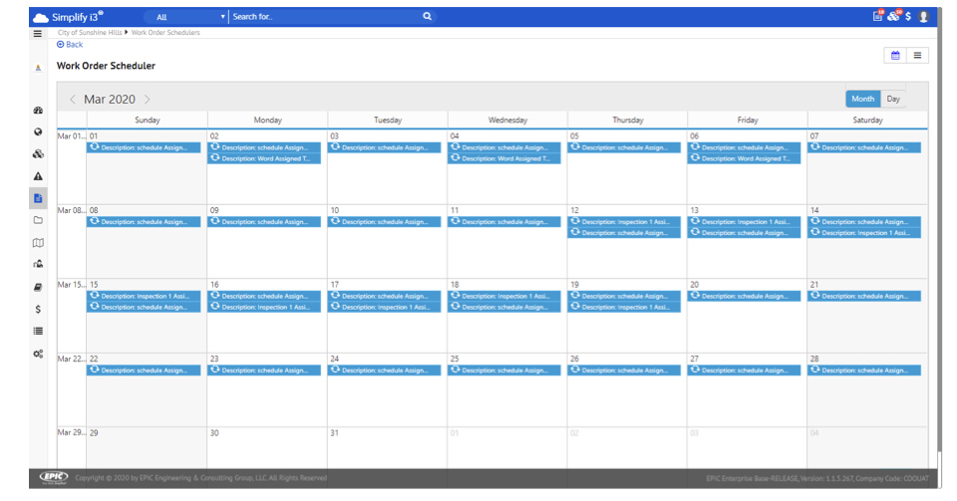Image resolution: width=957 pixels, height=501 pixels.
Task: Open the globe icon in sidebar
Action: pyautogui.click(x=38, y=132)
